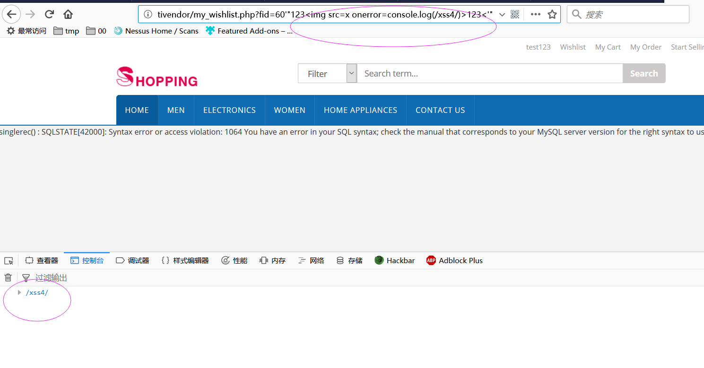Expand the /xss4/ console log entry
Viewport: 704px width, 368px height.
(19, 293)
